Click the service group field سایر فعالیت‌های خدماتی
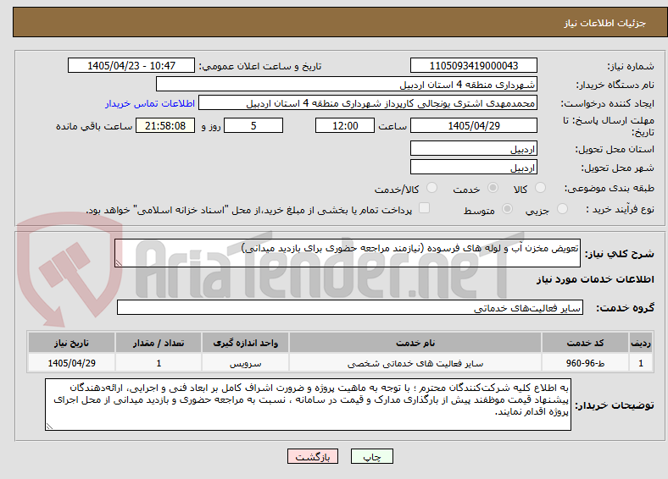Image resolution: width=668 pixels, height=479 pixels. click(x=350, y=307)
